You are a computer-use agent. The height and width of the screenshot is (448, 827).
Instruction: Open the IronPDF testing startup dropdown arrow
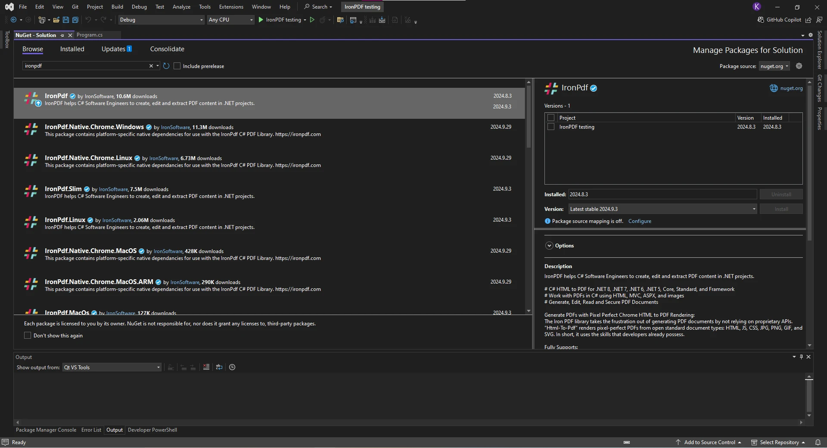[x=305, y=20]
